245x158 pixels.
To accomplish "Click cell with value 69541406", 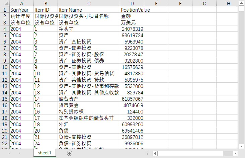I will click(x=132, y=131).
